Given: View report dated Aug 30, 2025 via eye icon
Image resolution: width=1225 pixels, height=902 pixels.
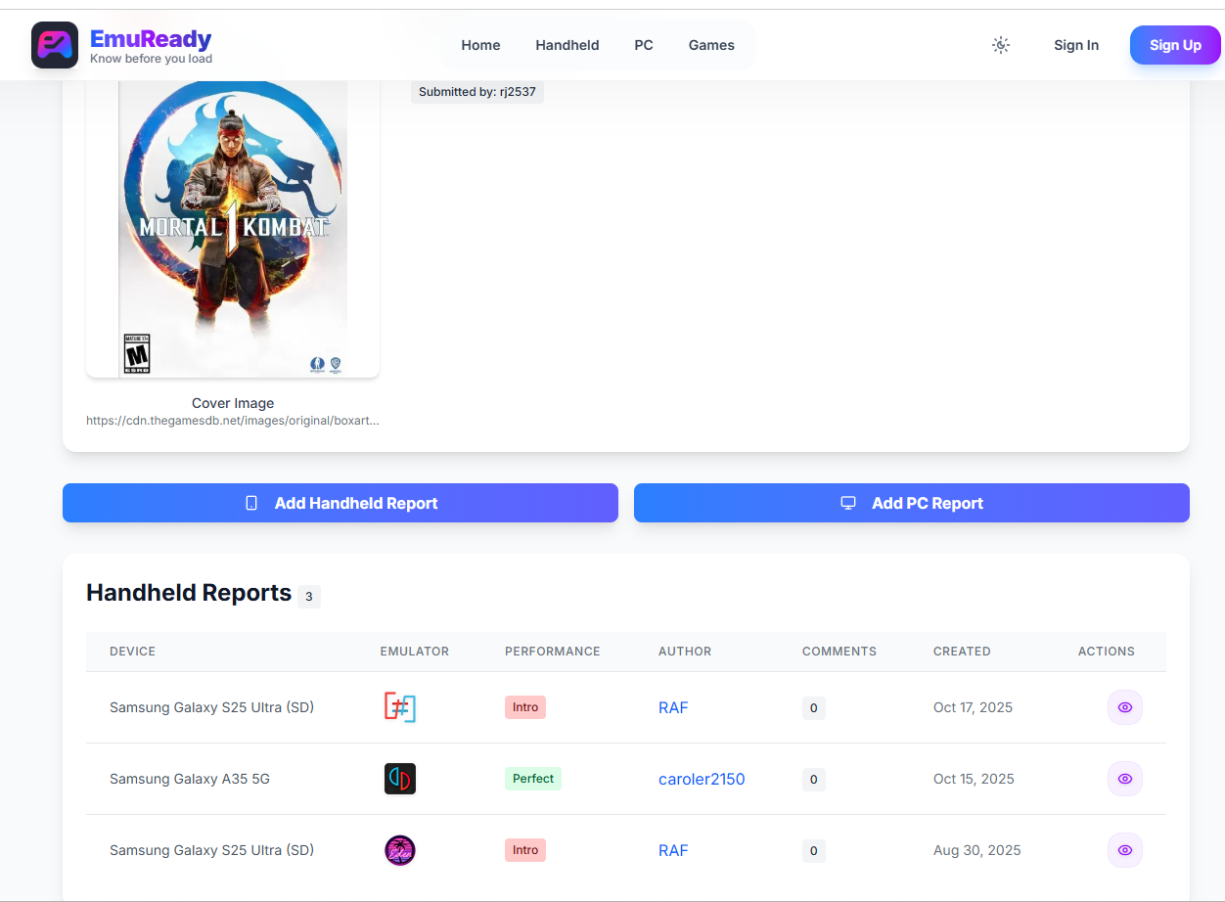Looking at the screenshot, I should pos(1125,850).
